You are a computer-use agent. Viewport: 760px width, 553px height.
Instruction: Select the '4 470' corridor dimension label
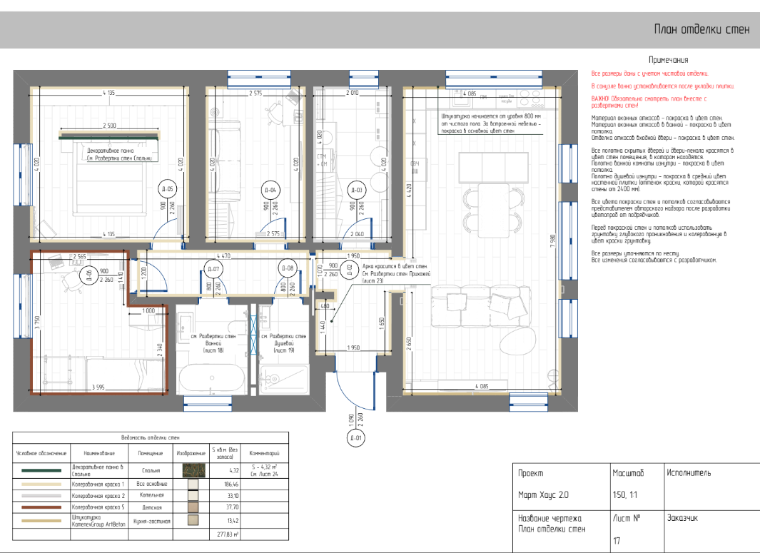coord(223,256)
